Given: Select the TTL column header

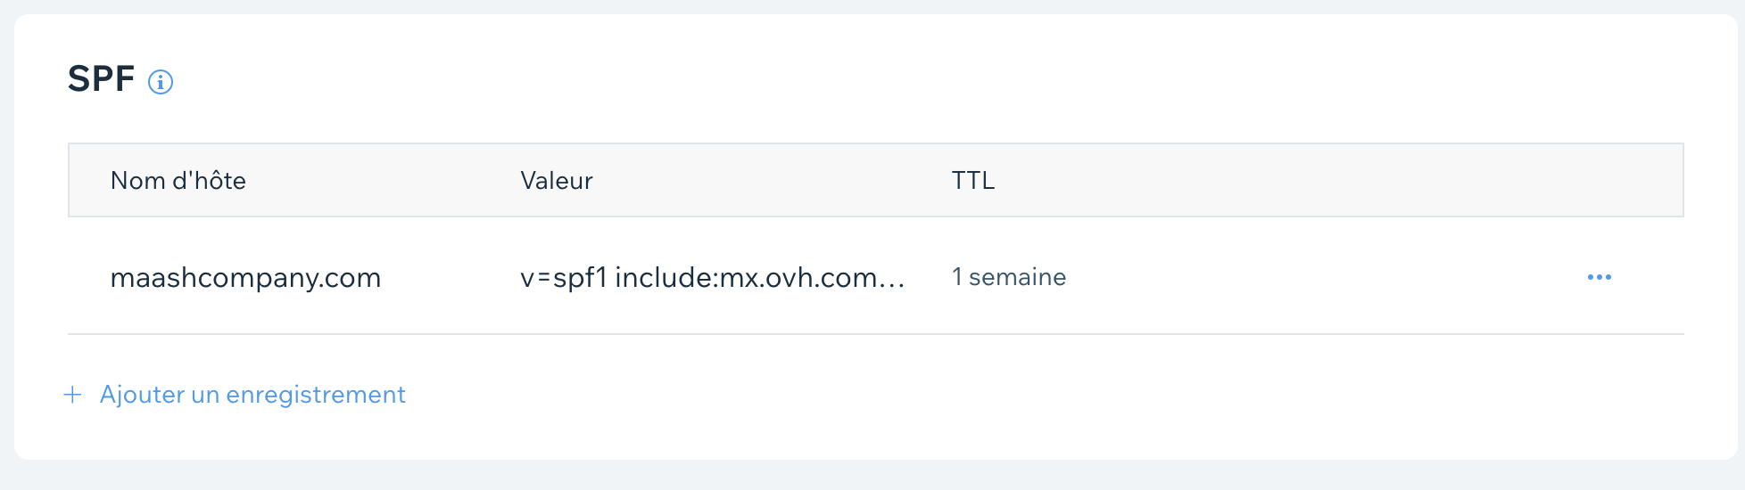Looking at the screenshot, I should [973, 181].
